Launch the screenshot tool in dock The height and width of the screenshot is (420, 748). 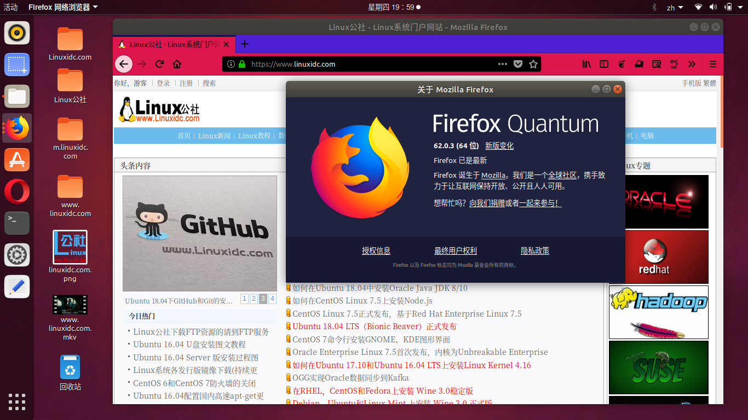[17, 65]
